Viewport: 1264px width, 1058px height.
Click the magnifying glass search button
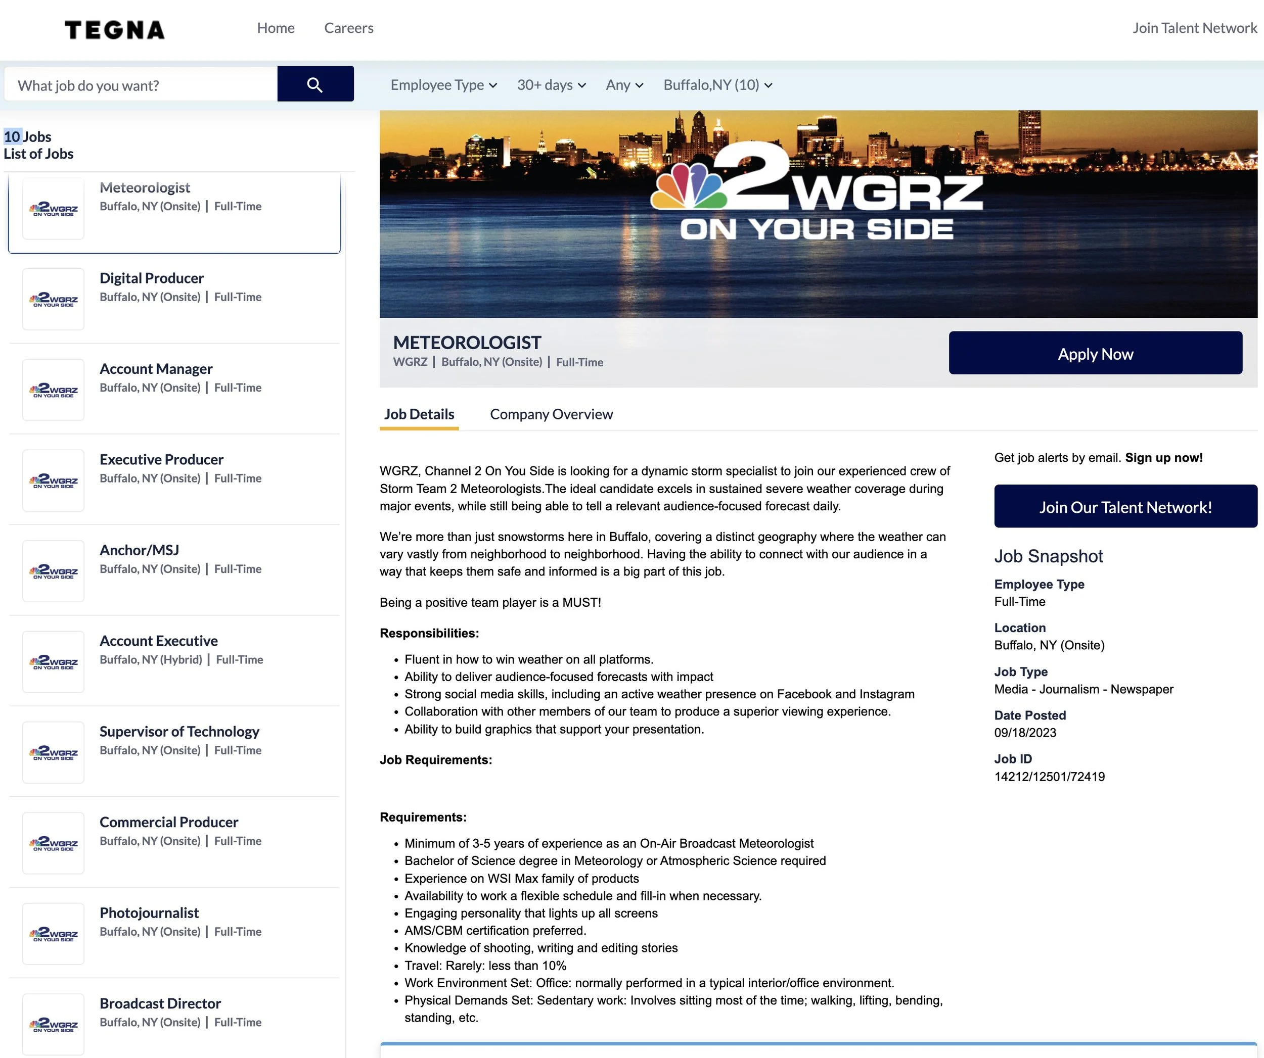click(315, 84)
